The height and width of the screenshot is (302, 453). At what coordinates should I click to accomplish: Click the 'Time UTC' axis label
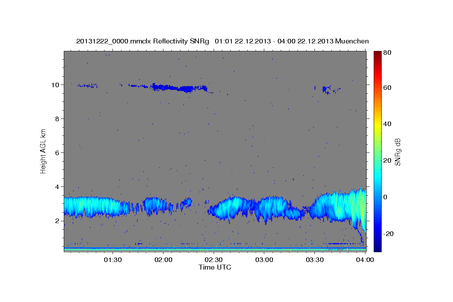point(215,267)
